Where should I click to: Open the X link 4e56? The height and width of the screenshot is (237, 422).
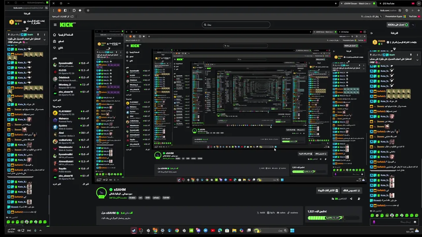(x=261, y=213)
